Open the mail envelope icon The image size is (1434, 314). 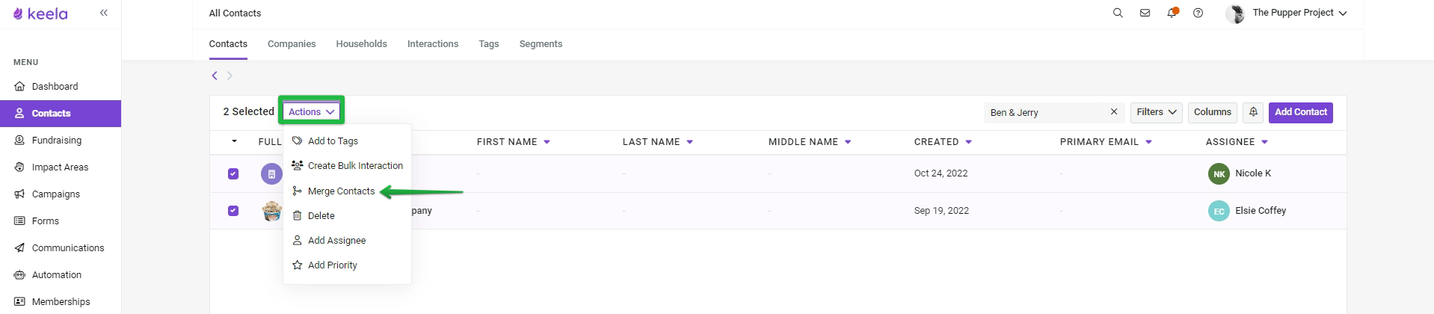1145,13
